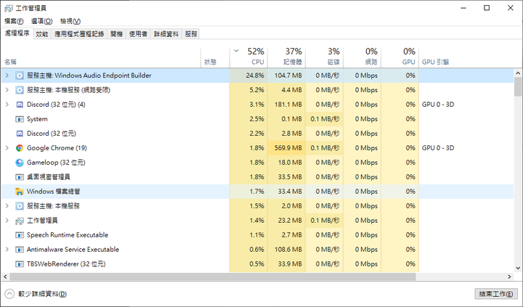Click 較少詳細資料(D) link
This screenshot has width=523, height=307.
tap(42, 294)
